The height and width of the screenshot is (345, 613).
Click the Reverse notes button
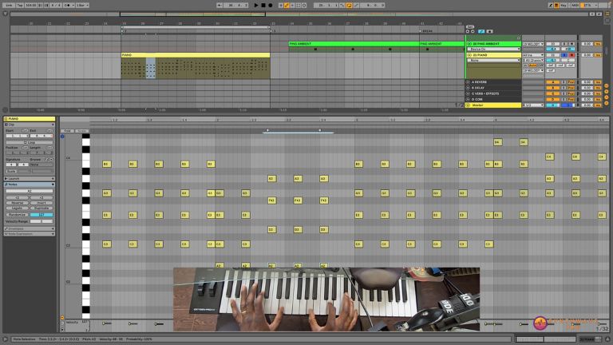click(x=18, y=203)
